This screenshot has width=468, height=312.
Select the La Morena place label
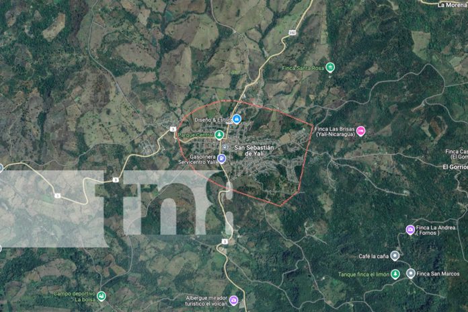click(452, 5)
